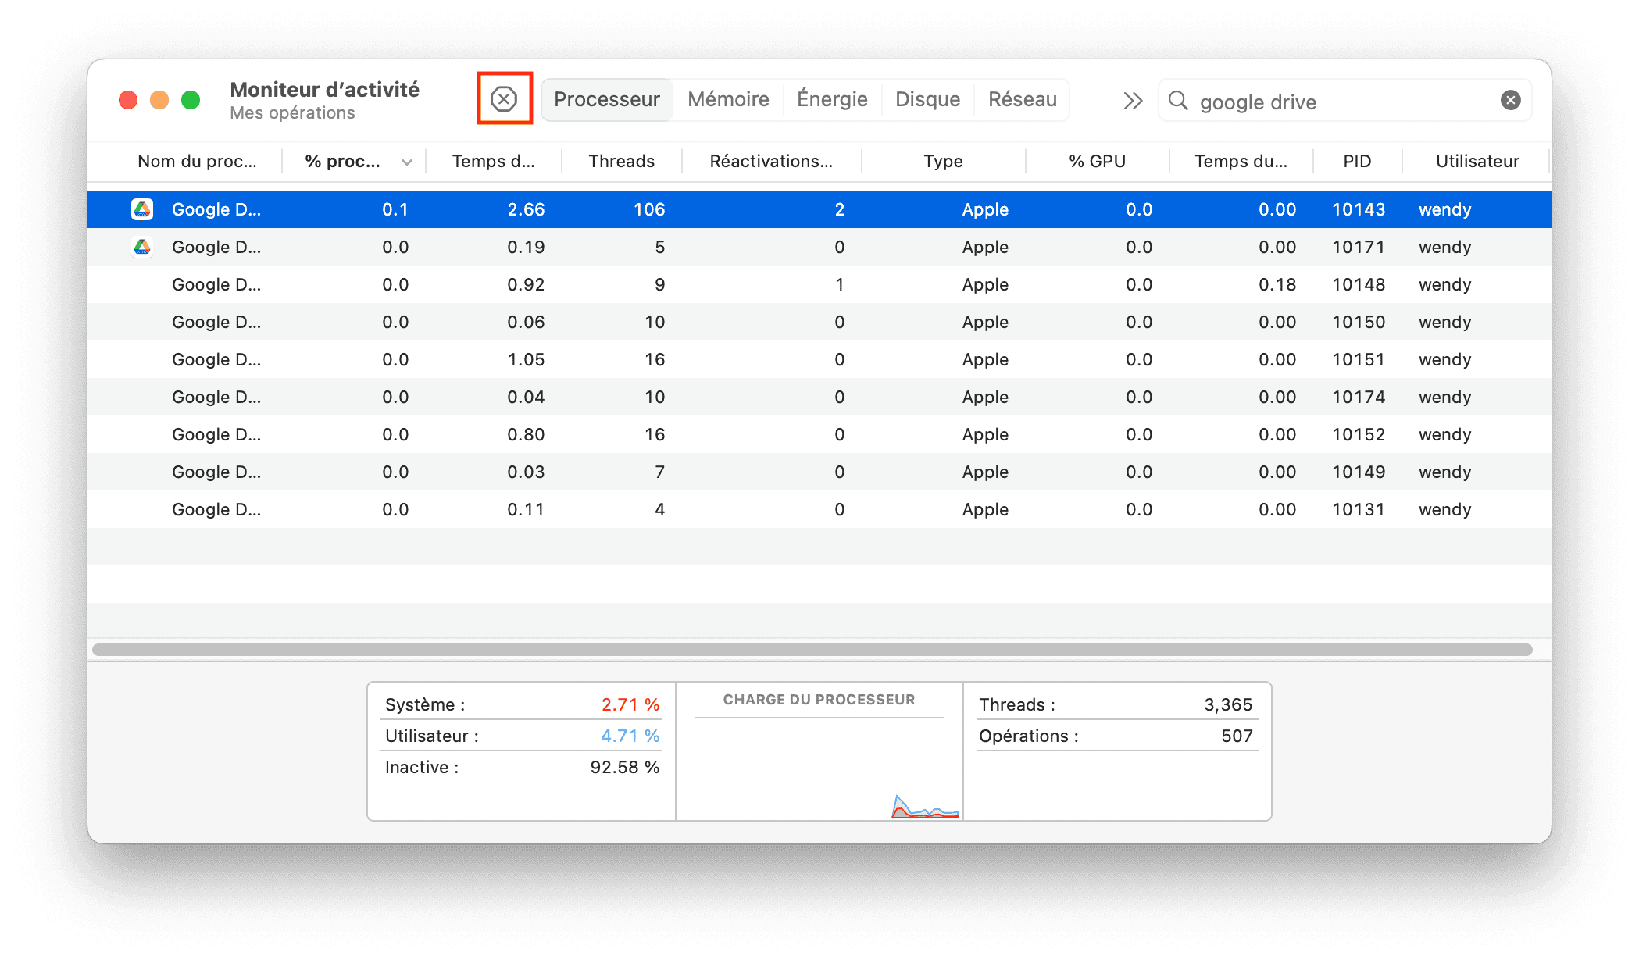Sort by % GPU column header
The image size is (1639, 959).
(x=1098, y=162)
